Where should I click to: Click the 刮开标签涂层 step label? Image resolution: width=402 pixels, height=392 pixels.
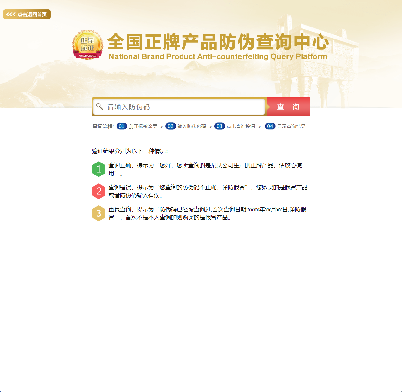142,126
